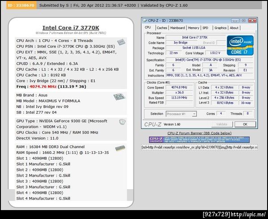Switch to the Memory tab
The width and height of the screenshot is (268, 219).
tap(193, 28)
